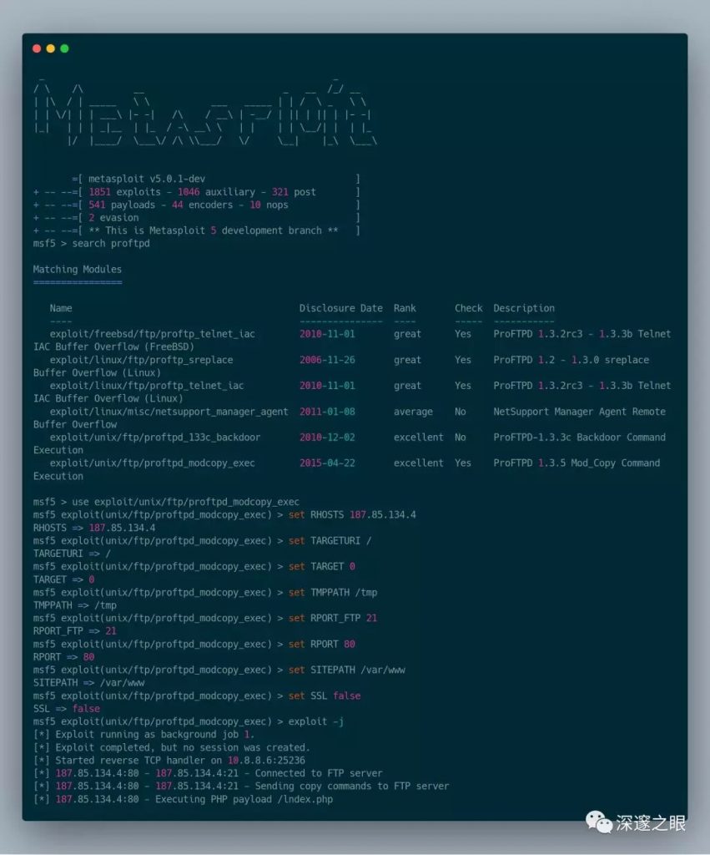Click the 'set TARGET 0' command
The height and width of the screenshot is (855, 710).
[x=321, y=567]
